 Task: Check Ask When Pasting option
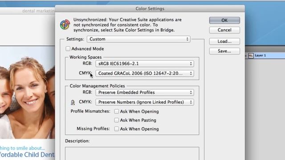pyautogui.click(x=117, y=120)
